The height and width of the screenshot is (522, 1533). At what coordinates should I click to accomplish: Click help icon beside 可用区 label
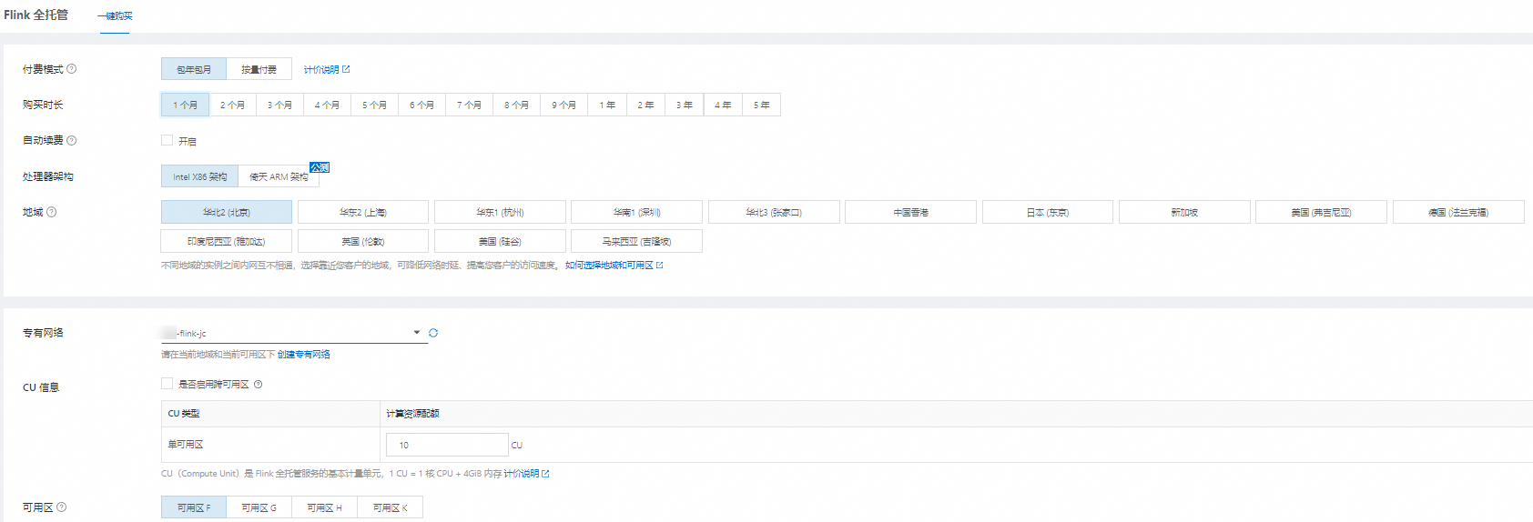(x=62, y=507)
